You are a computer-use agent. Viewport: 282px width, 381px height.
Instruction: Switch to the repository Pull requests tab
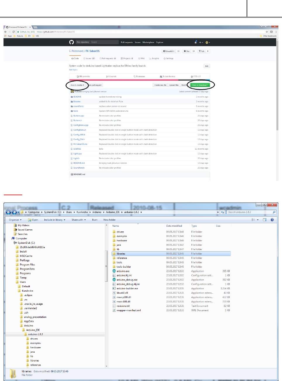pyautogui.click(x=108, y=58)
